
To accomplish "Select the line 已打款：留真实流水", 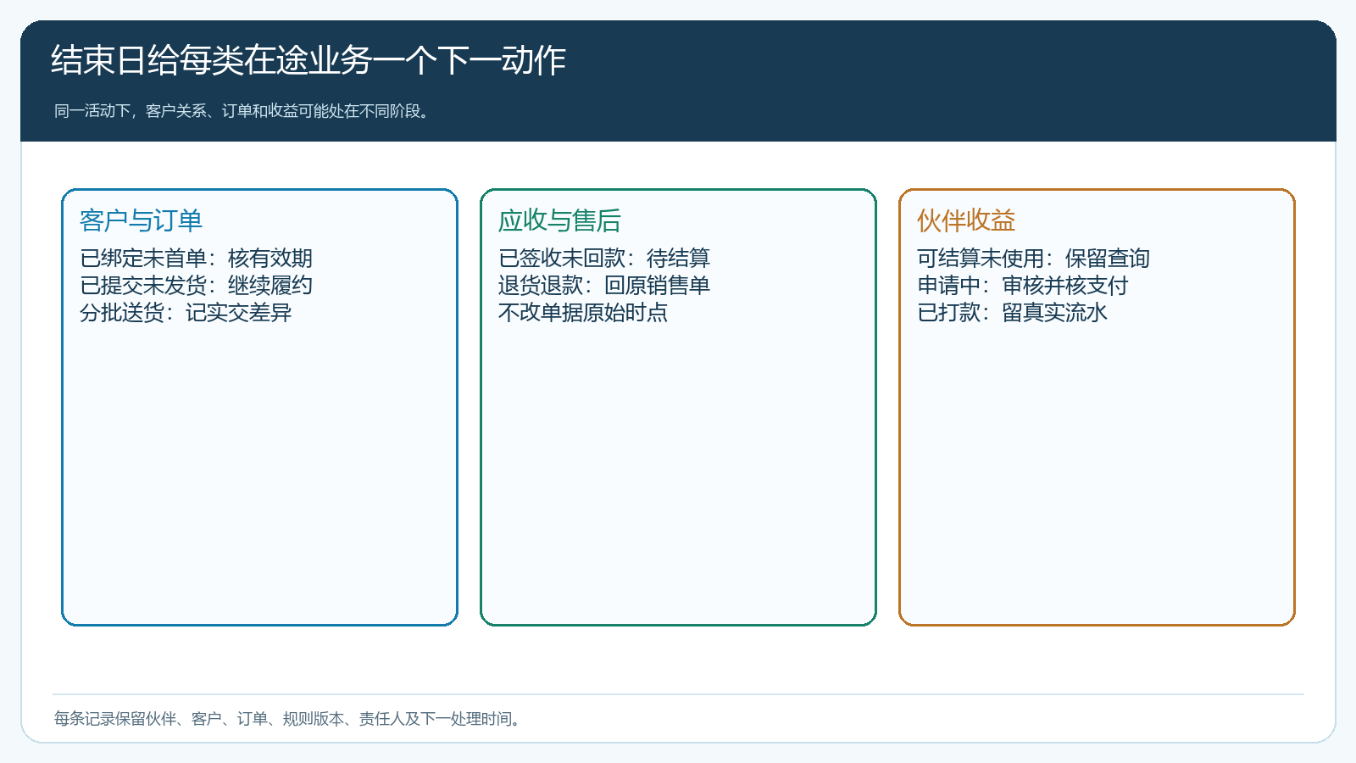I will pos(1012,313).
